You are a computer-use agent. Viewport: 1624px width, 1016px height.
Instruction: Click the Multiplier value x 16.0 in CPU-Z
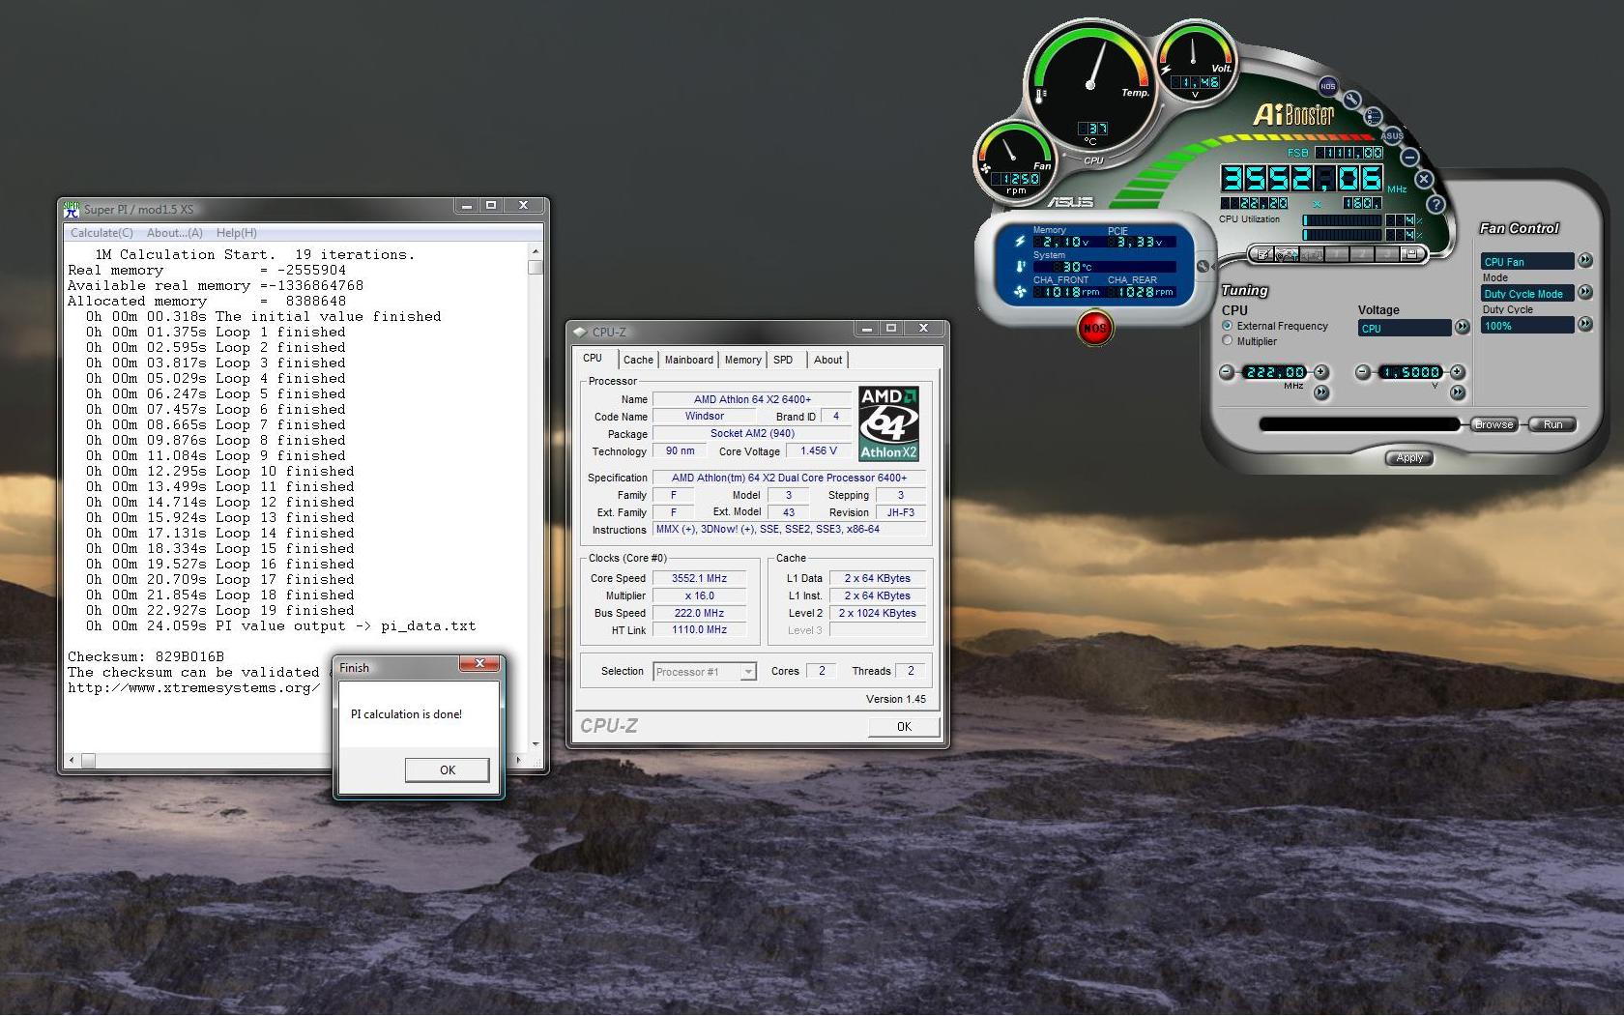(700, 595)
